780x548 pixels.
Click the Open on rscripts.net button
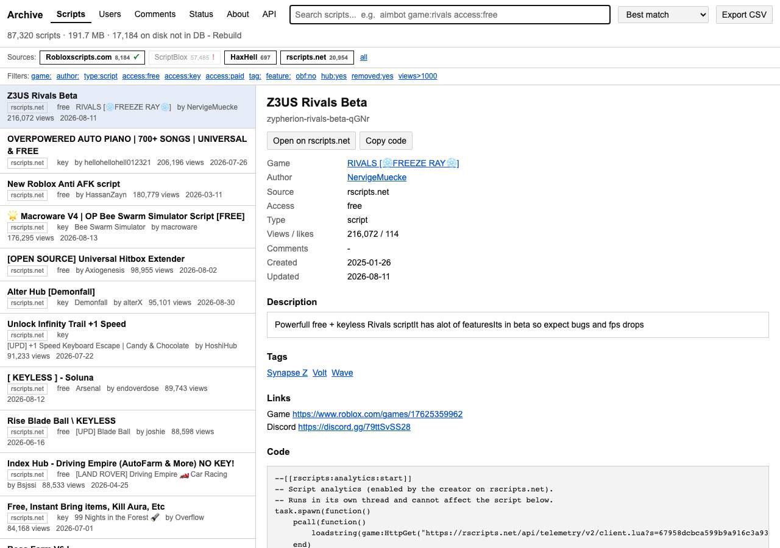311,141
